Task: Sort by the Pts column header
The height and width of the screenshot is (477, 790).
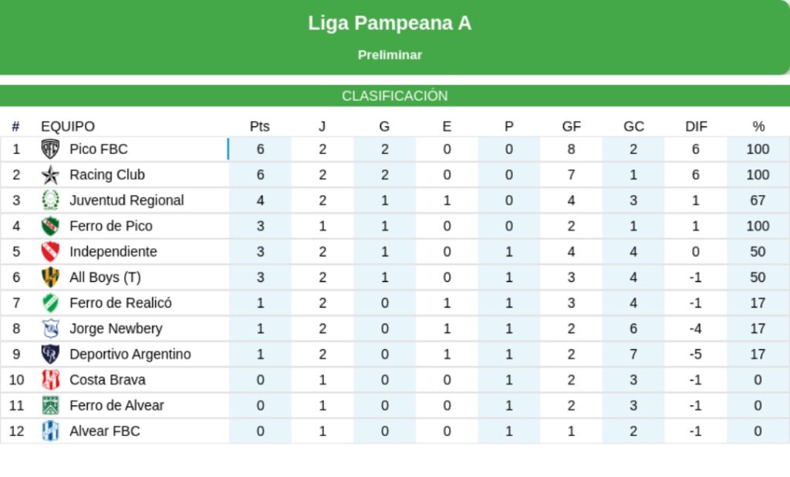Action: [260, 126]
